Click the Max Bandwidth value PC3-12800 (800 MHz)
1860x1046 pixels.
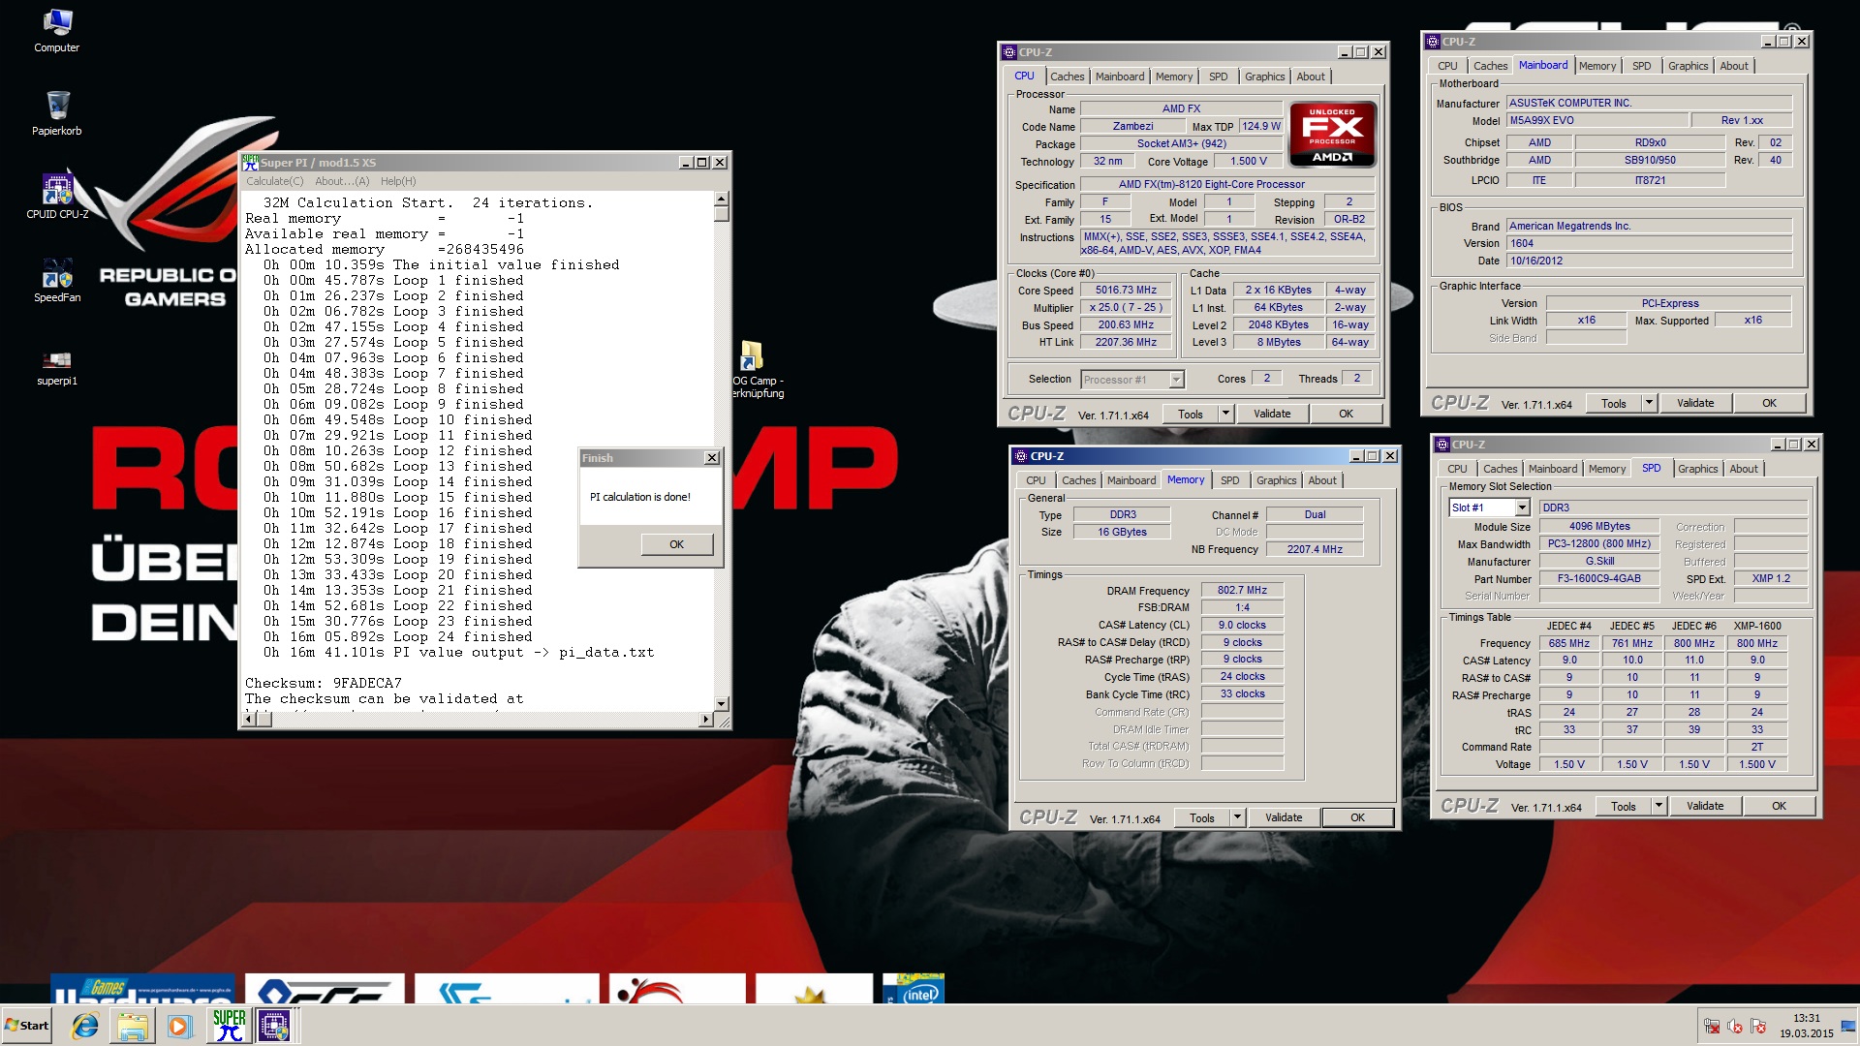tap(1598, 543)
